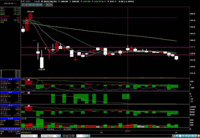Click the 法人持股比例 16.85% row
This screenshot has height=138, width=200.
click(10, 115)
